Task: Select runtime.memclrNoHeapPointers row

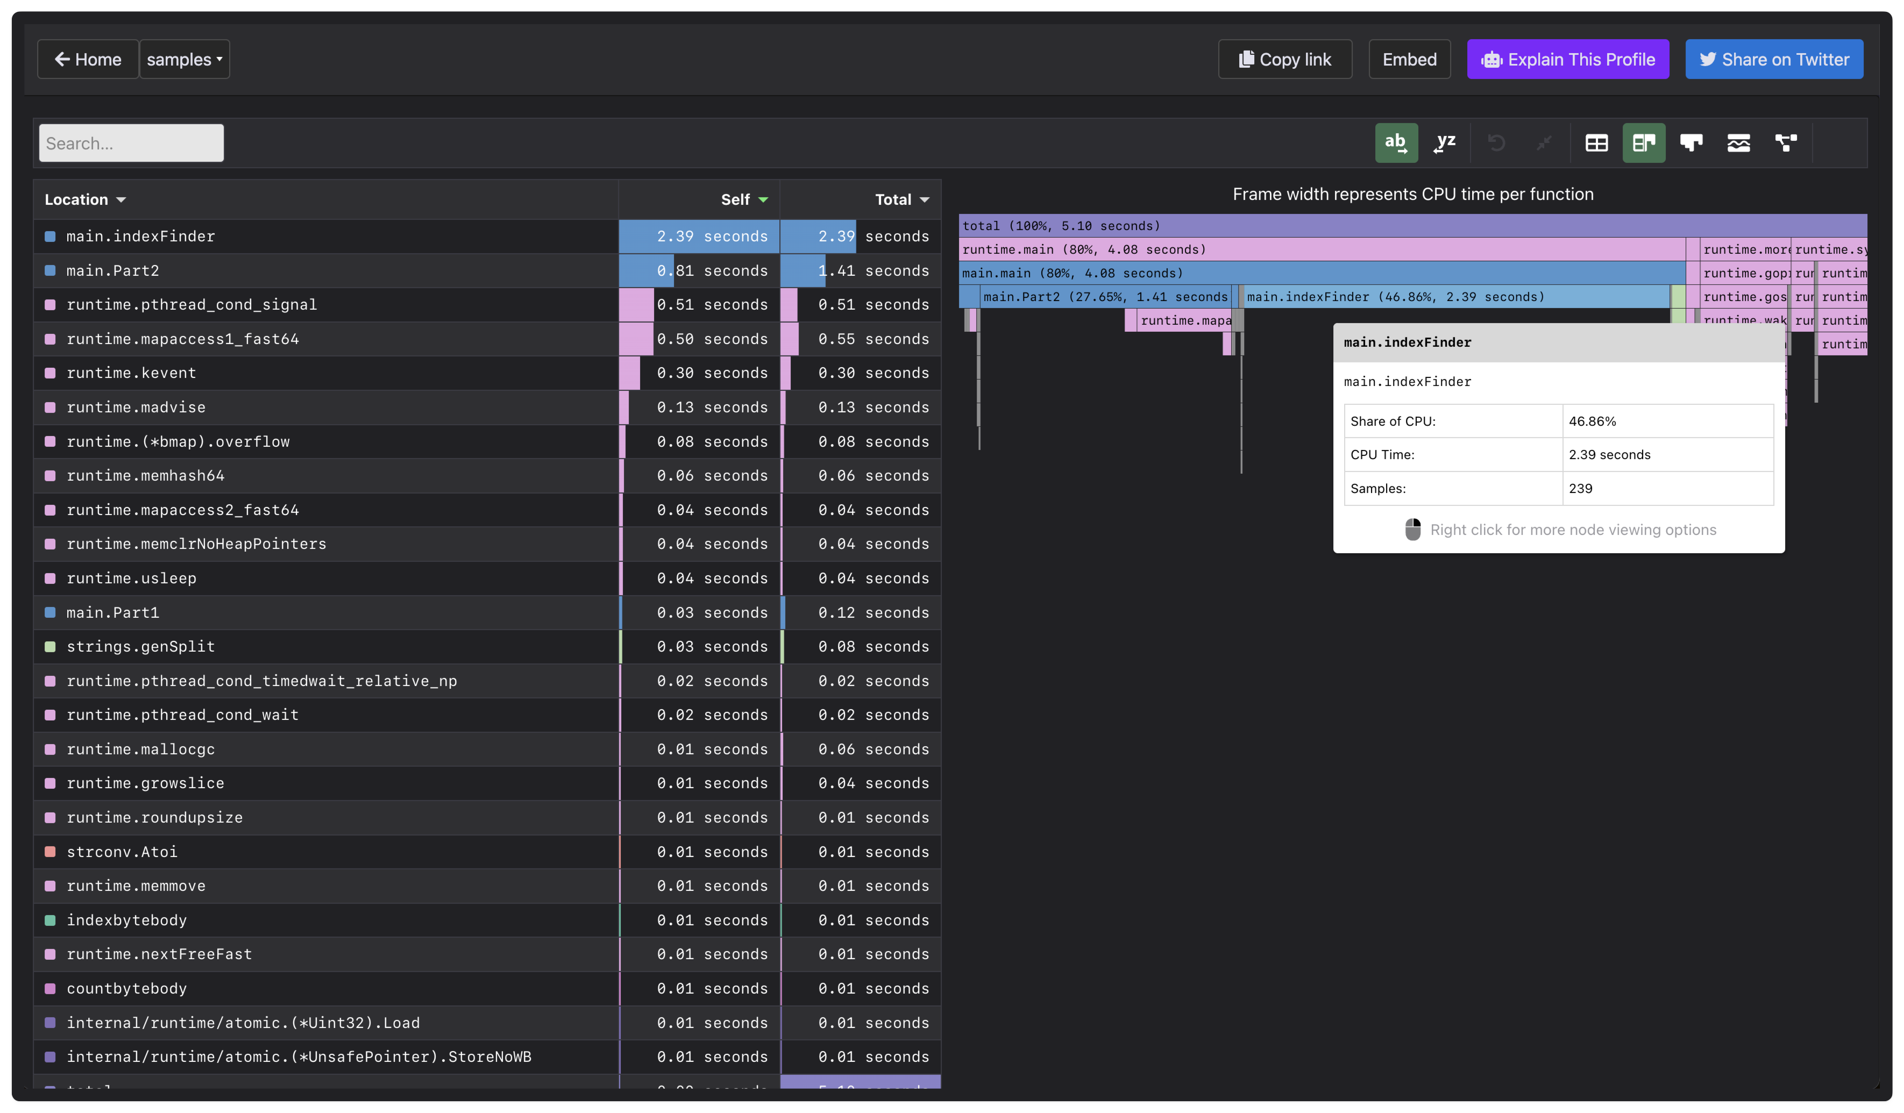Action: [487, 544]
